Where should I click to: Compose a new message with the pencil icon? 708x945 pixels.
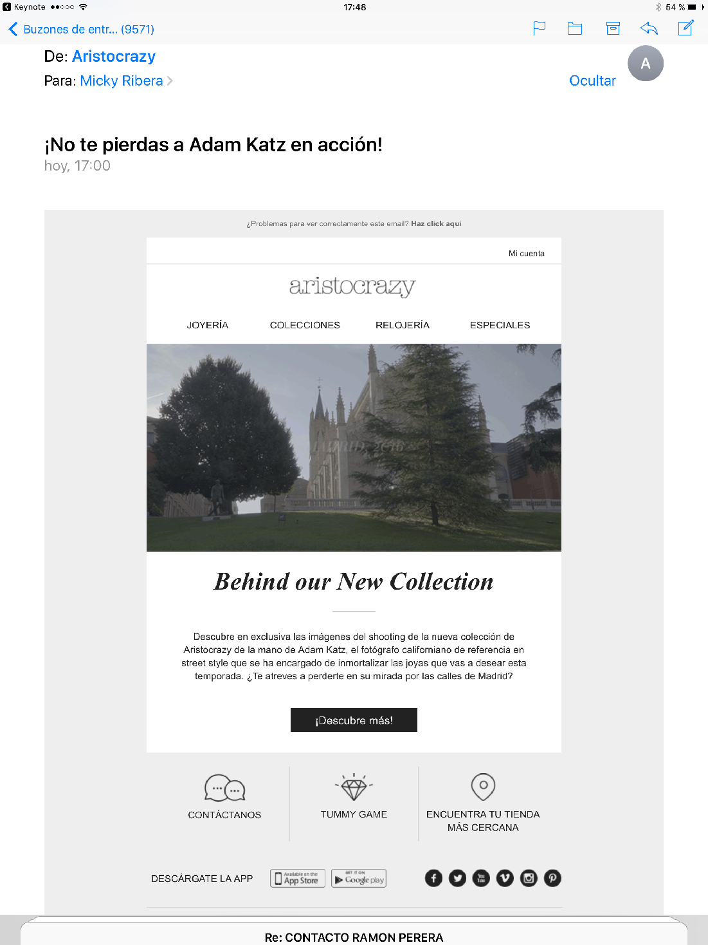click(686, 28)
